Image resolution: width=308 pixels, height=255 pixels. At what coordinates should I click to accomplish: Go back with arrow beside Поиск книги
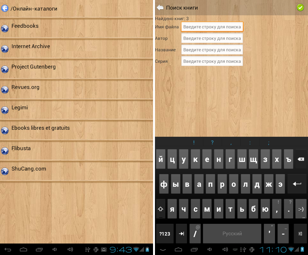(x=160, y=8)
